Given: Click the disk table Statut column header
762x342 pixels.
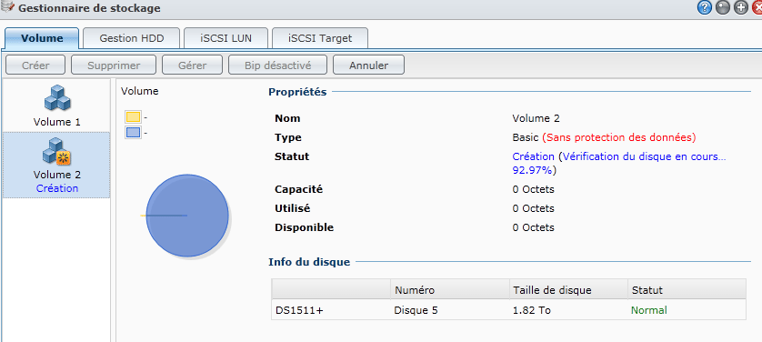Looking at the screenshot, I should click(x=687, y=290).
